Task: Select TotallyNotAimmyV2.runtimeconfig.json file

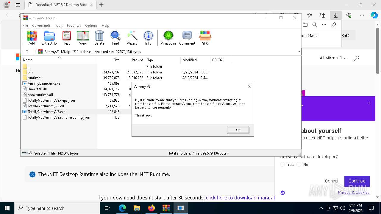Action: click(59, 117)
